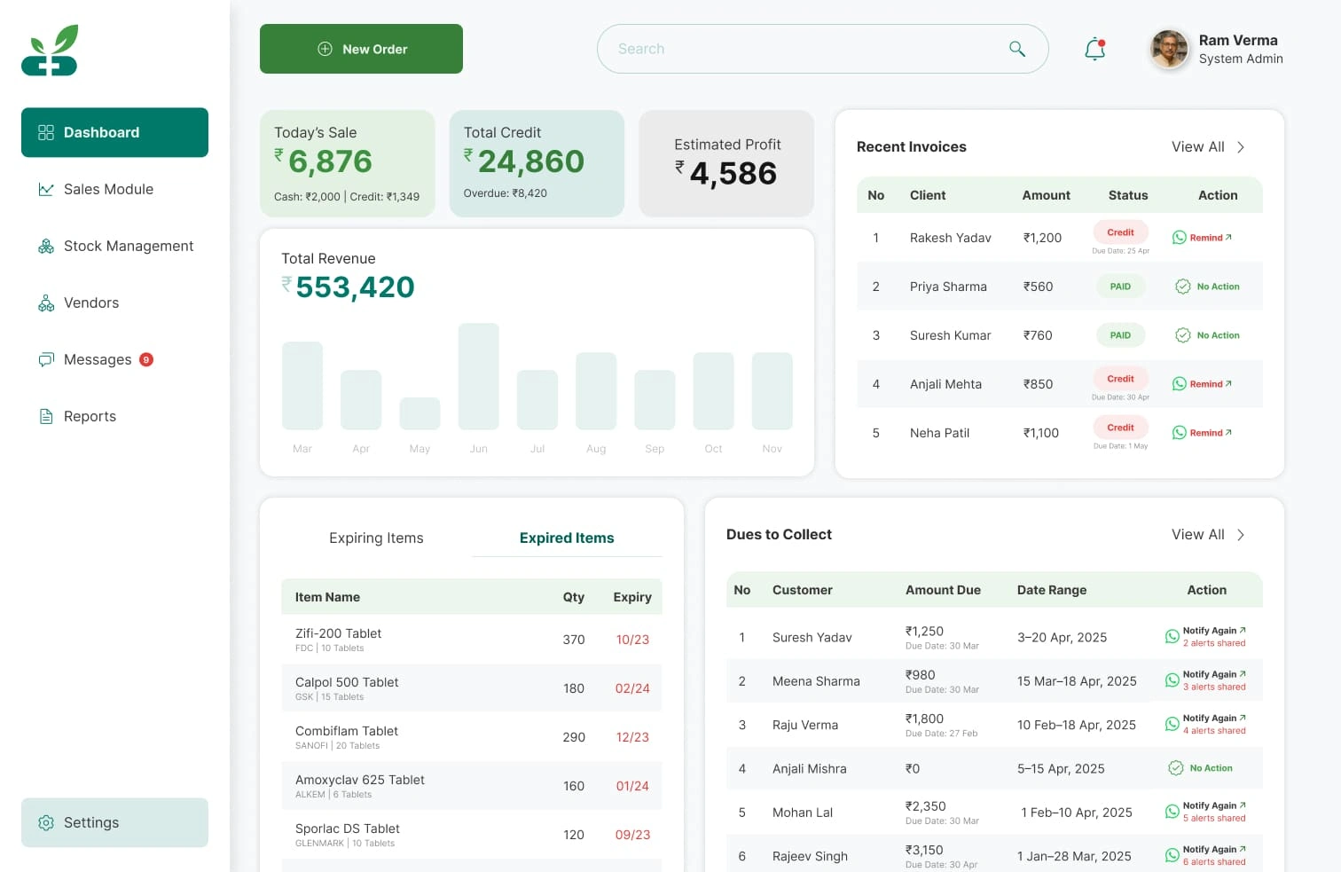The image size is (1341, 872).
Task: Expand Dues to Collect with the chevron arrow
Action: tap(1241, 535)
